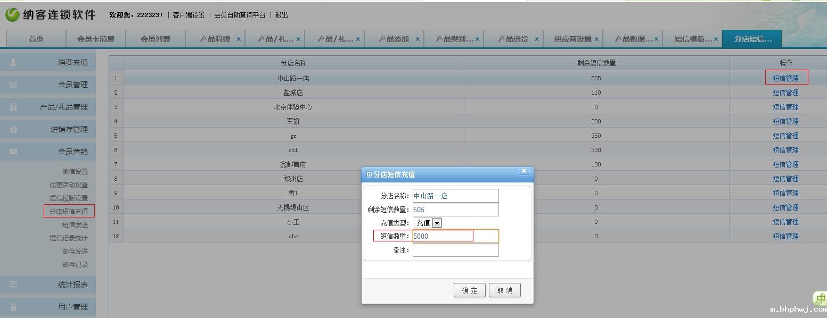Image resolution: width=827 pixels, height=318 pixels.
Task: Open the 充值类型 dropdown arrow
Action: (x=437, y=223)
